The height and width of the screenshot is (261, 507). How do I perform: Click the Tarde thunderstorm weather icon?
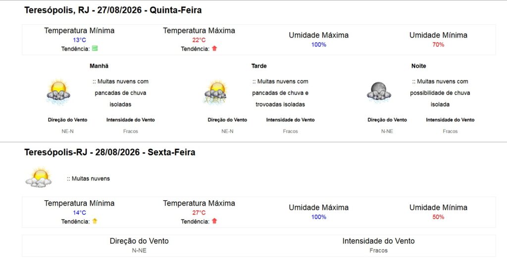[x=216, y=92]
